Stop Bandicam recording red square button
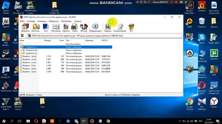Viewport: 222px width, 124px height. (176, 2)
